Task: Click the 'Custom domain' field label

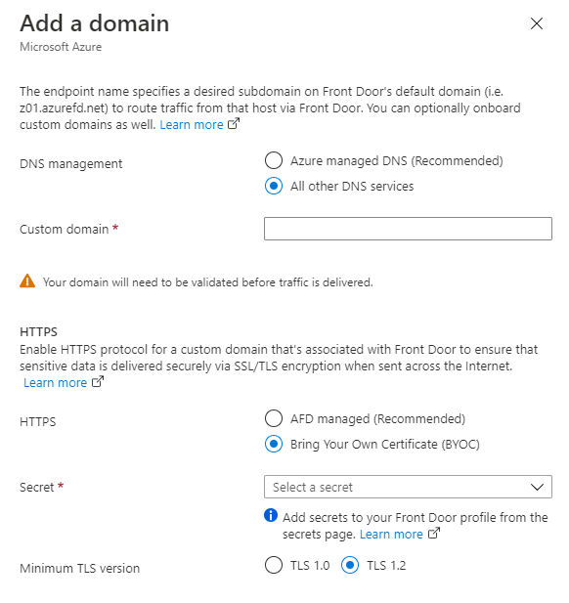Action: (x=64, y=230)
